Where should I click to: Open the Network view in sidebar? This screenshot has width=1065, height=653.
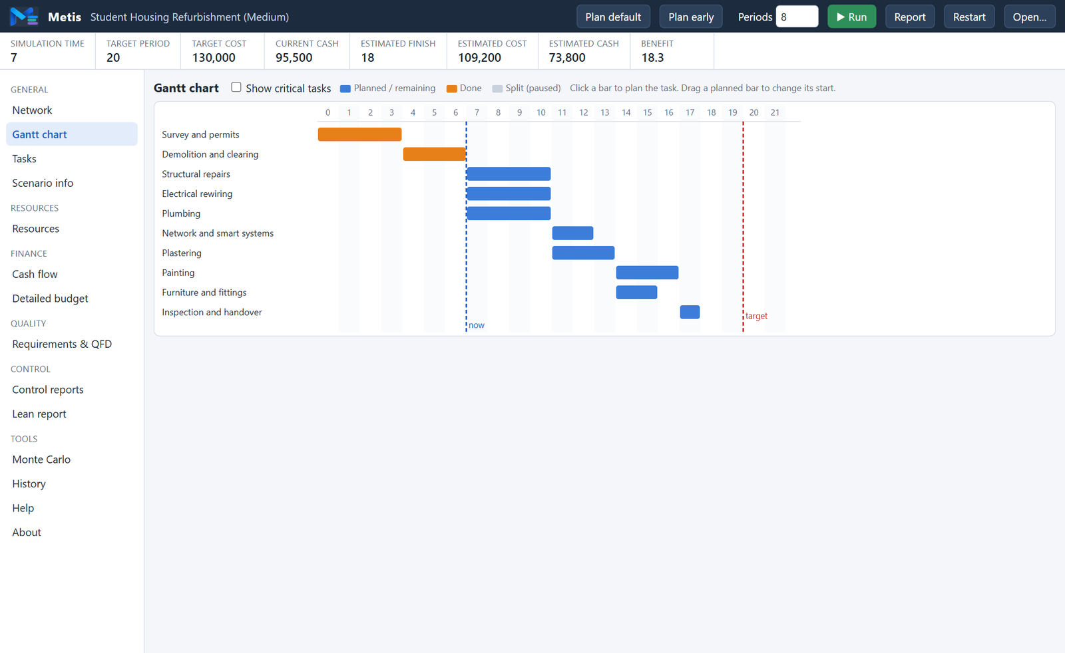(x=72, y=110)
